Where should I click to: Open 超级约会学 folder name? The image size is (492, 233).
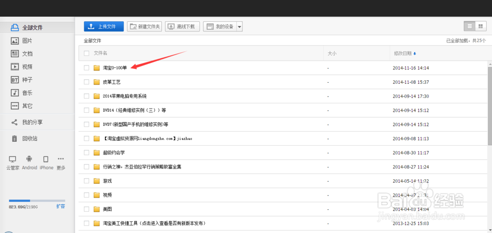(114, 153)
